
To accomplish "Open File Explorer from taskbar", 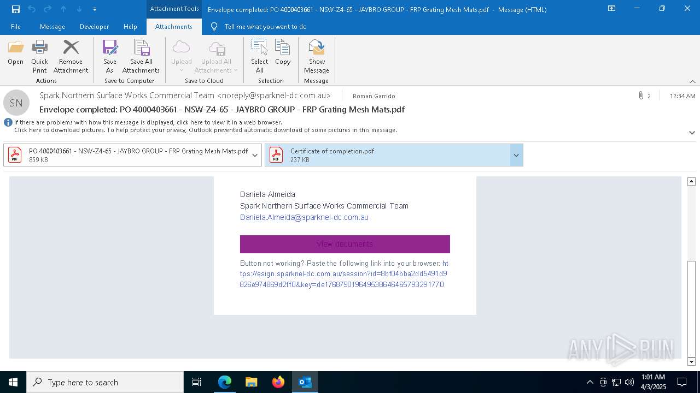I will [252, 382].
